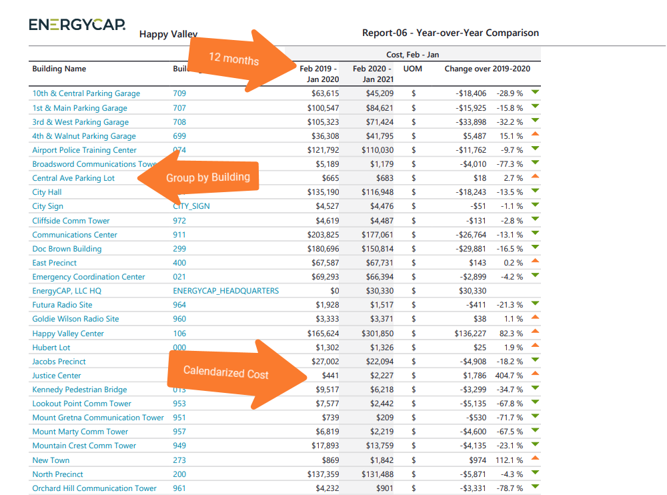Click building code 709
The width and height of the screenshot is (667, 495).
179,93
